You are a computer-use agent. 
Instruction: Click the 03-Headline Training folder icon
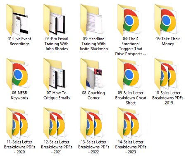(x=91, y=20)
